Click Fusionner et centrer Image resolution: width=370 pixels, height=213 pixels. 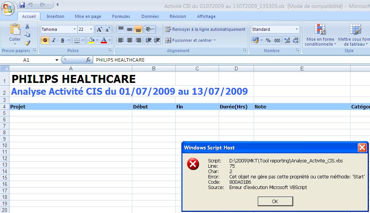pyautogui.click(x=189, y=40)
